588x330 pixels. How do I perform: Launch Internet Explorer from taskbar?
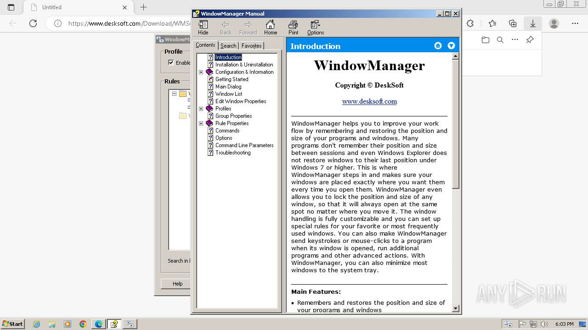click(x=36, y=324)
